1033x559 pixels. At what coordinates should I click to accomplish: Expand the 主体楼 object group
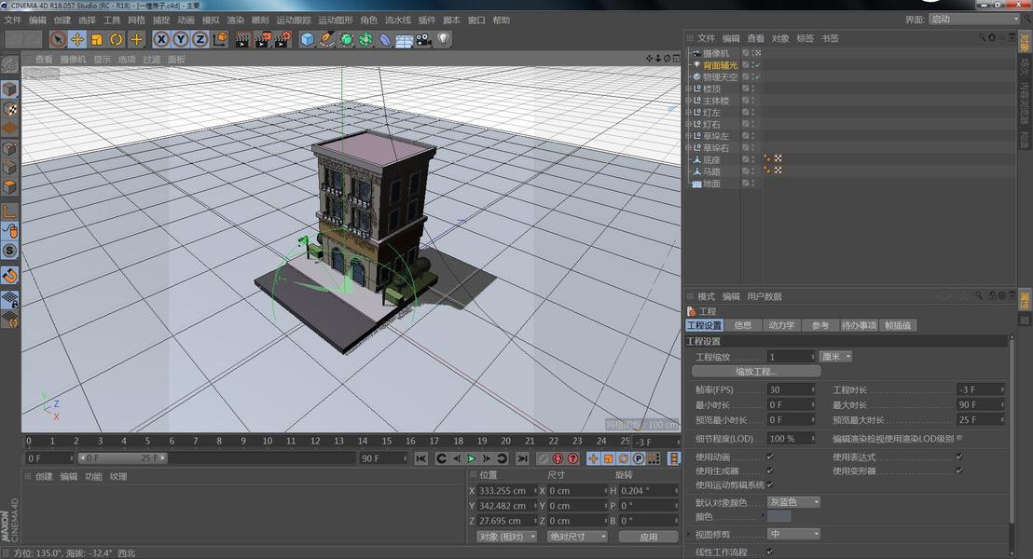688,101
